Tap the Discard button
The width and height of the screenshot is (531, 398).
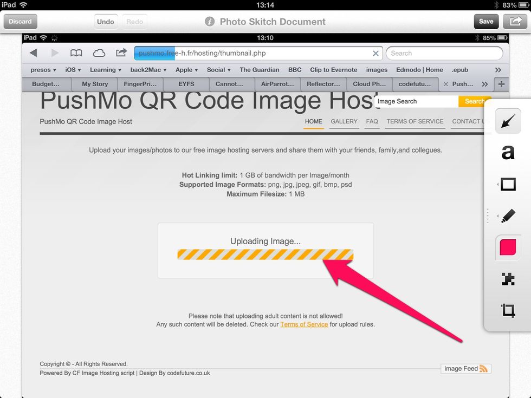tap(21, 22)
